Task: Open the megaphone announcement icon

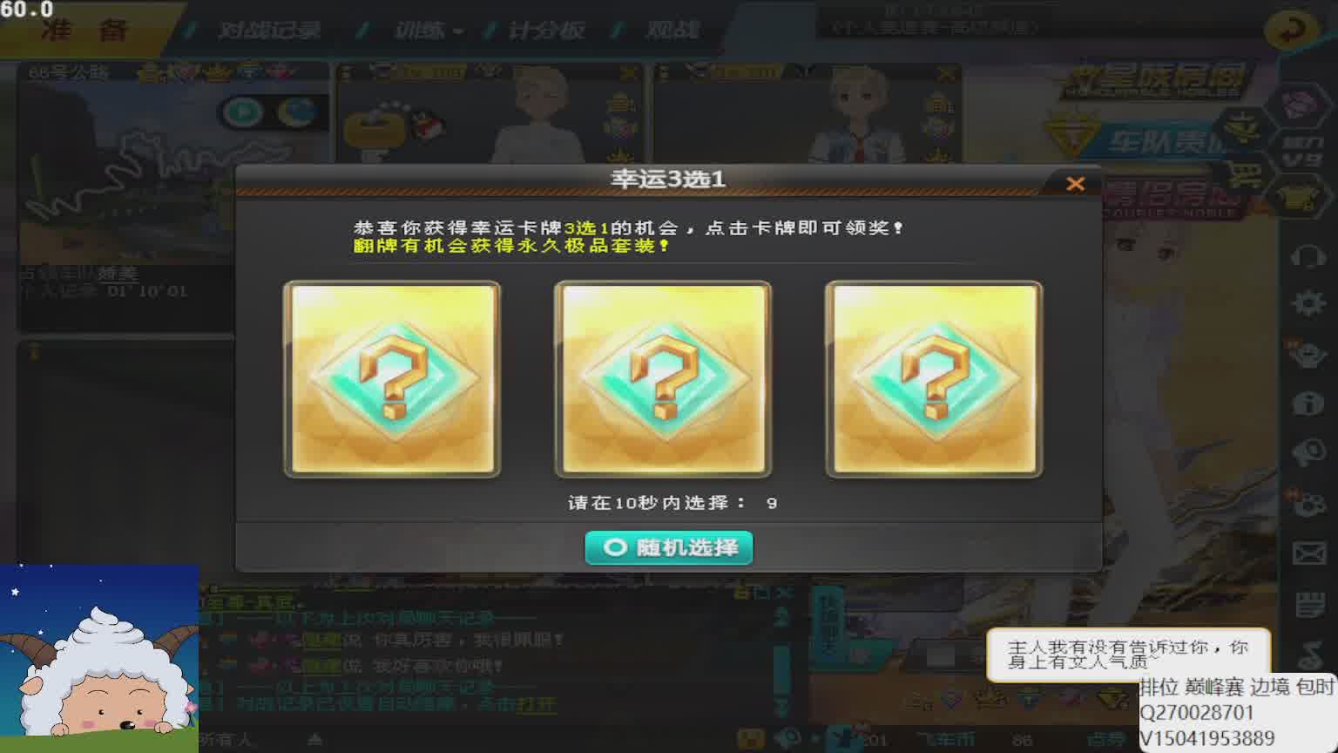Action: [1308, 453]
